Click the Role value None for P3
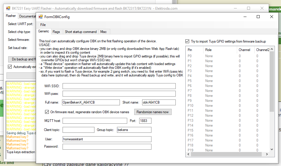The width and height of the screenshot is (281, 166). [x=209, y=71]
